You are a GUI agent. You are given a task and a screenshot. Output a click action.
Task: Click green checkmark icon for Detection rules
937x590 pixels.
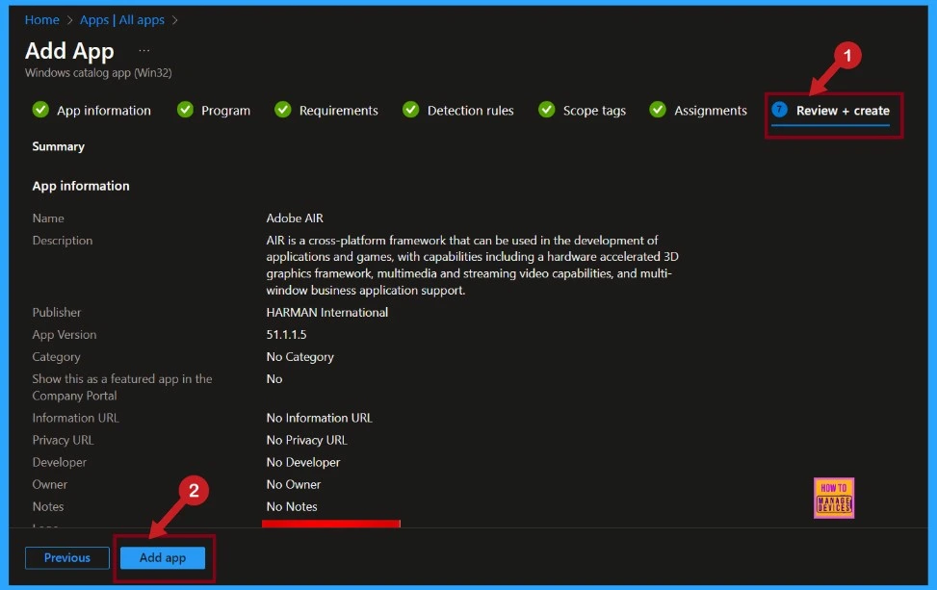410,110
